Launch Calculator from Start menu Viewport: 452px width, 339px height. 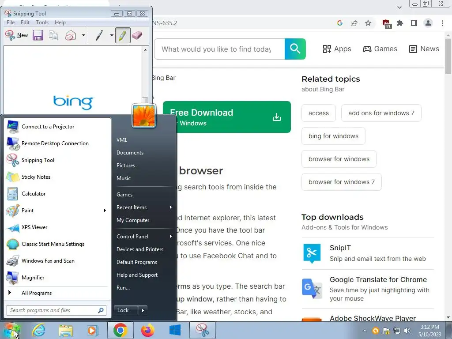tap(57, 194)
